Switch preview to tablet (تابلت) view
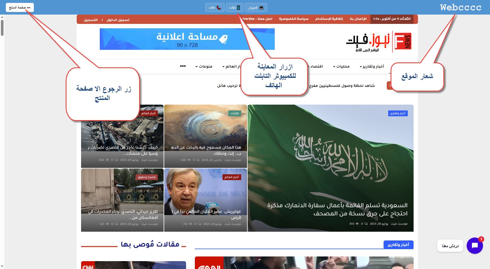The image size is (490, 269). tap(235, 8)
